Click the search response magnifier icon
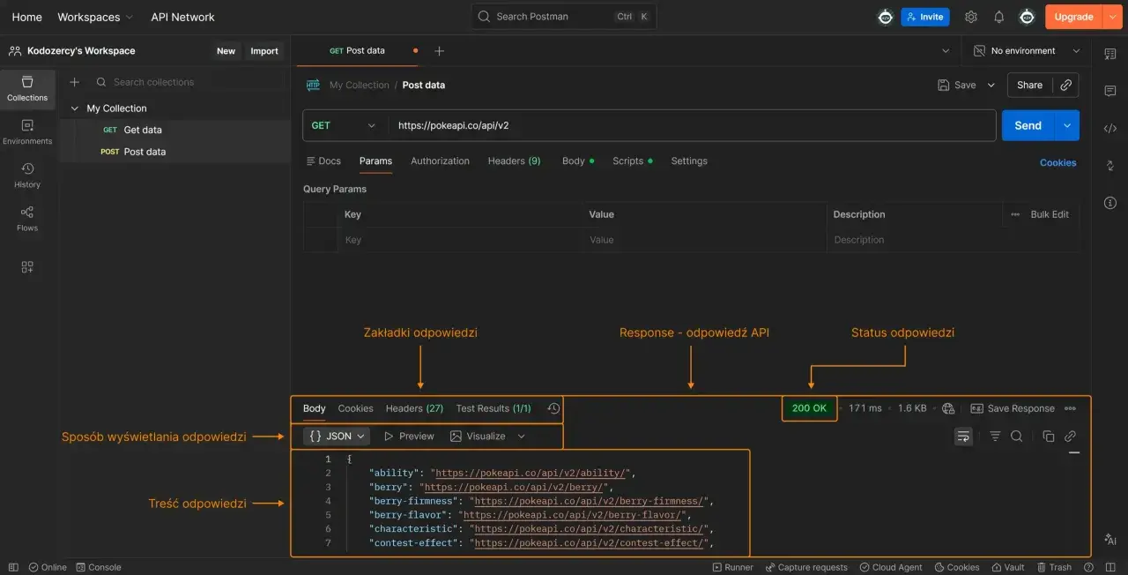Image resolution: width=1128 pixels, height=575 pixels. point(1016,436)
